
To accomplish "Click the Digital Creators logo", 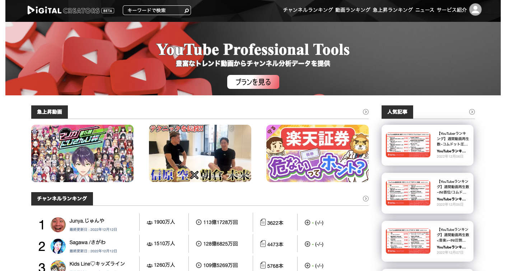I will click(x=70, y=10).
